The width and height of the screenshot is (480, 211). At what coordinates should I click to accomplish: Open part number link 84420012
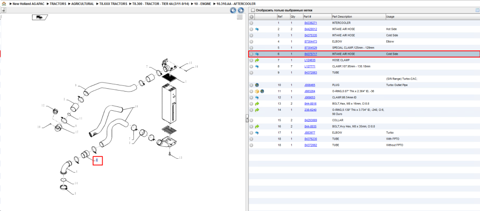point(311,29)
